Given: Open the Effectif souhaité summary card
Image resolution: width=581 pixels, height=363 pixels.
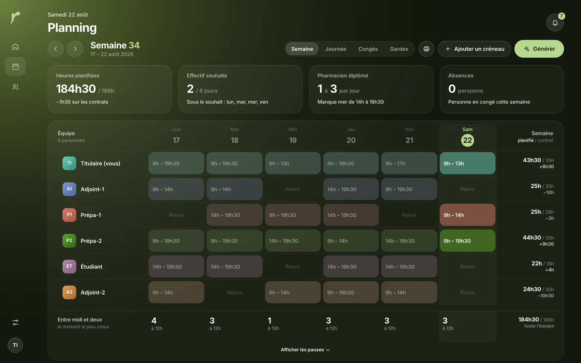Looking at the screenshot, I should 241,89.
